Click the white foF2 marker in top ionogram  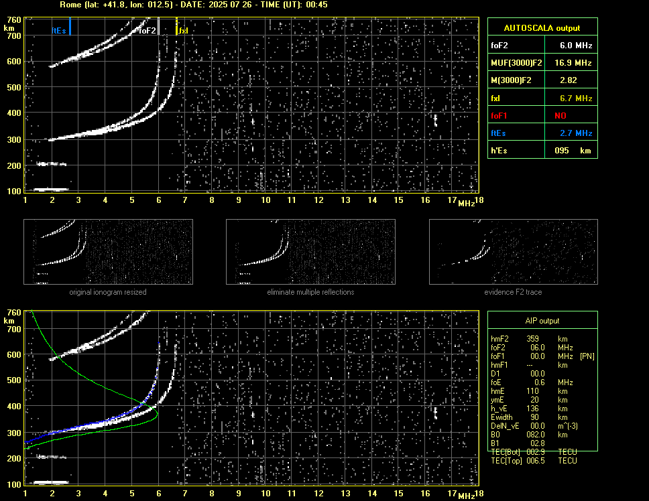pyautogui.click(x=158, y=26)
